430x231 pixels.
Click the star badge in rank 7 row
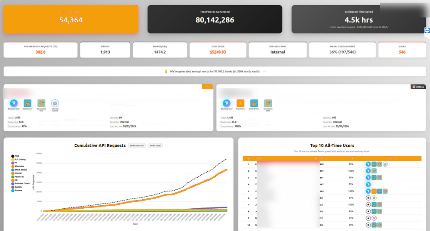pyautogui.click(x=369, y=204)
